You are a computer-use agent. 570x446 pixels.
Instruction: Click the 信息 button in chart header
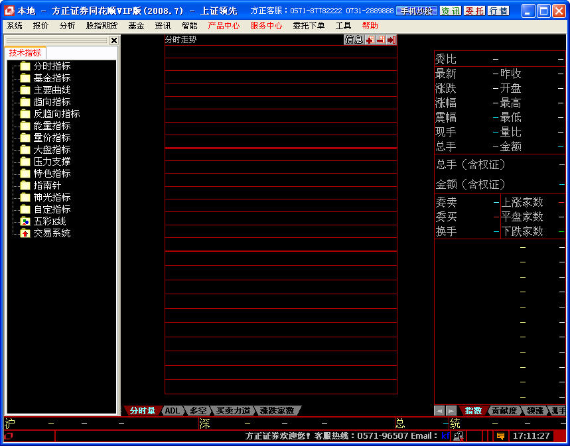pyautogui.click(x=354, y=40)
